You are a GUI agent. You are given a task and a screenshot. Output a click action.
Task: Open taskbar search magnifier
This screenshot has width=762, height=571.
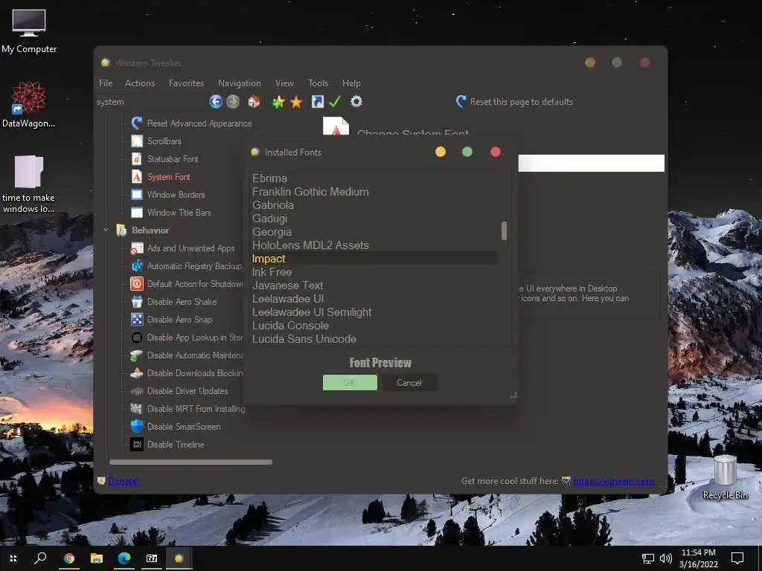pyautogui.click(x=40, y=558)
